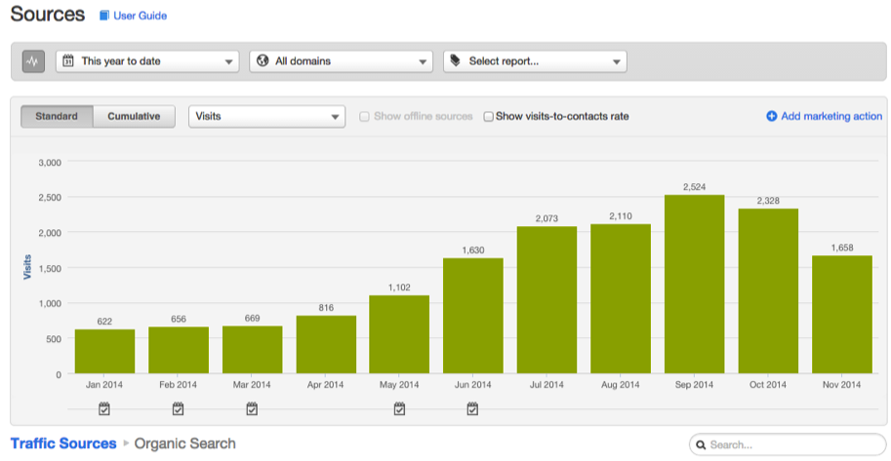The image size is (891, 461).
Task: Click the calendar icon in date dropdown
Action: click(x=68, y=60)
